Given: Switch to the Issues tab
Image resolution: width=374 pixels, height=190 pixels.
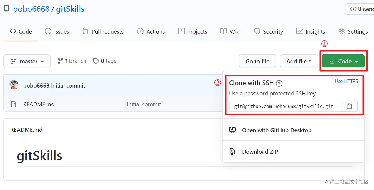Looking at the screenshot, I should click(57, 32).
